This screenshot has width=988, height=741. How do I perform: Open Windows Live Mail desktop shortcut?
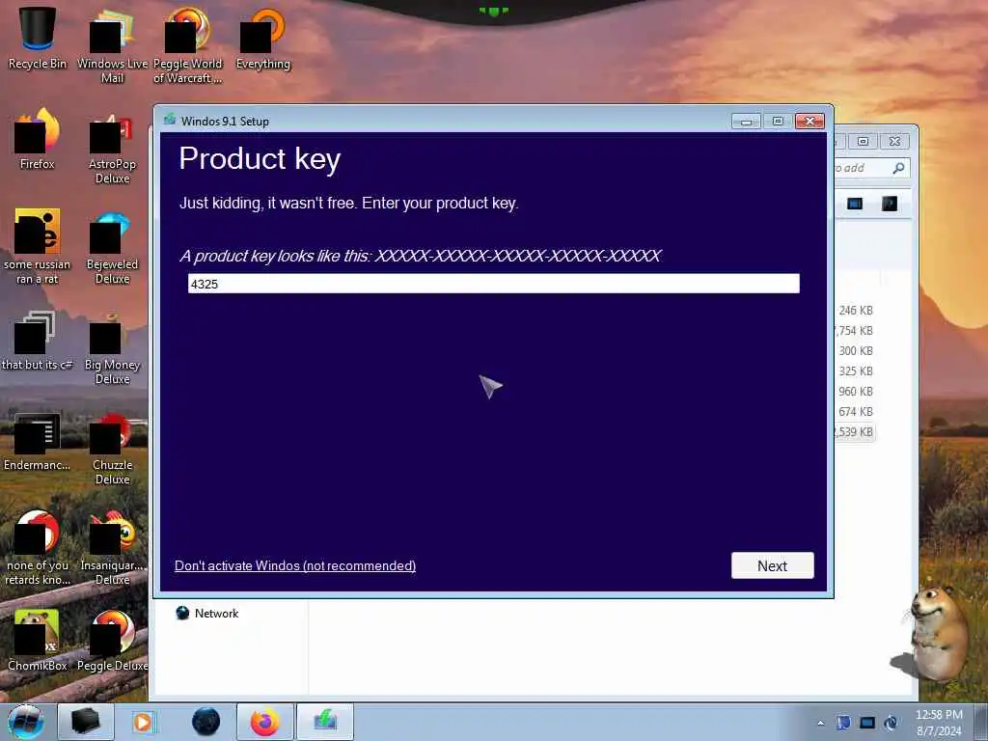[112, 44]
